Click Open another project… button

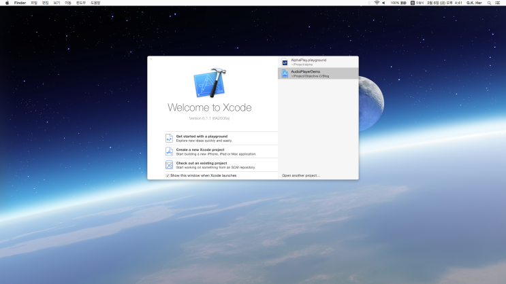click(x=300, y=175)
